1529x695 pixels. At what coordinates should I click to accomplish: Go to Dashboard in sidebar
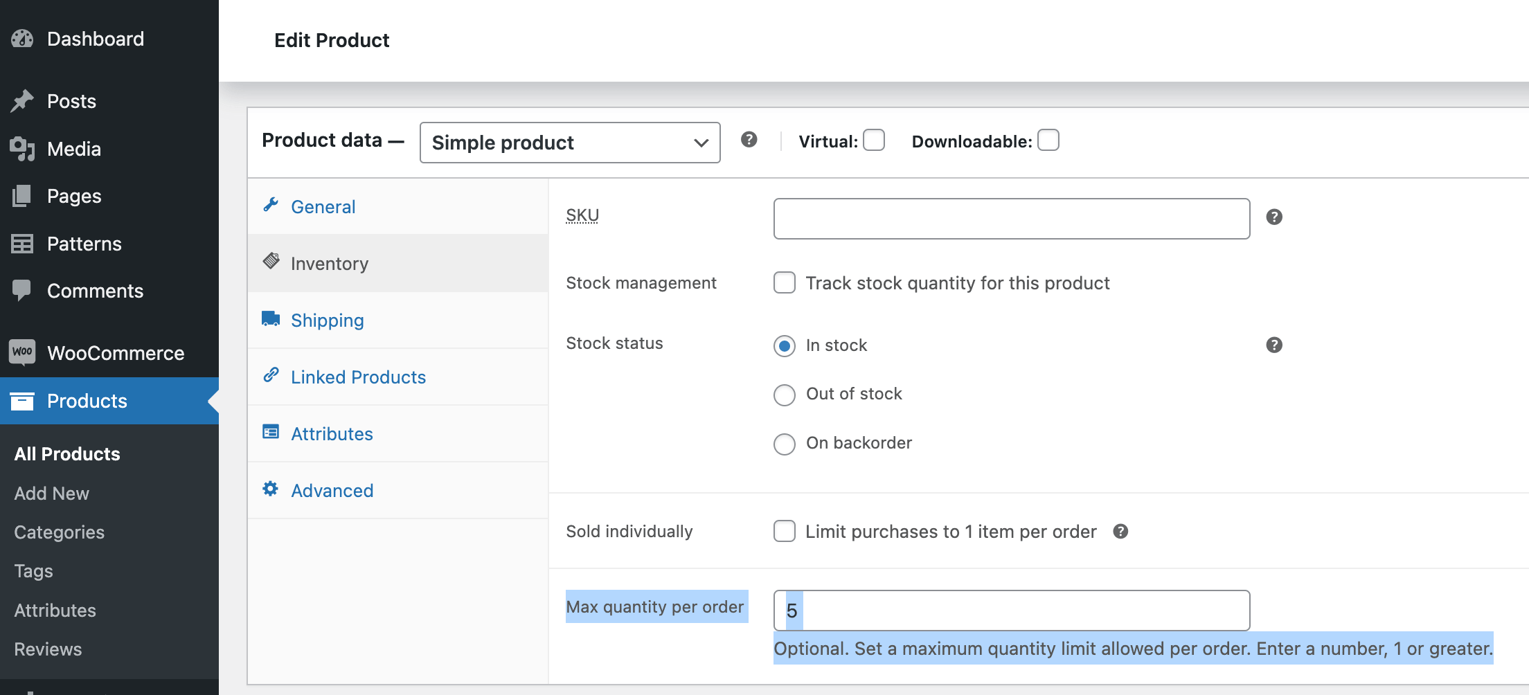click(x=109, y=39)
